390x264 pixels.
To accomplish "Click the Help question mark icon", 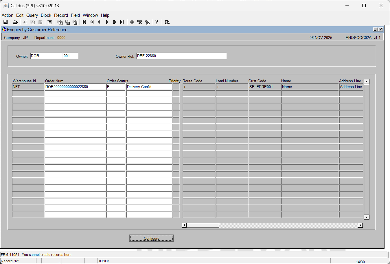I will [x=157, y=22].
